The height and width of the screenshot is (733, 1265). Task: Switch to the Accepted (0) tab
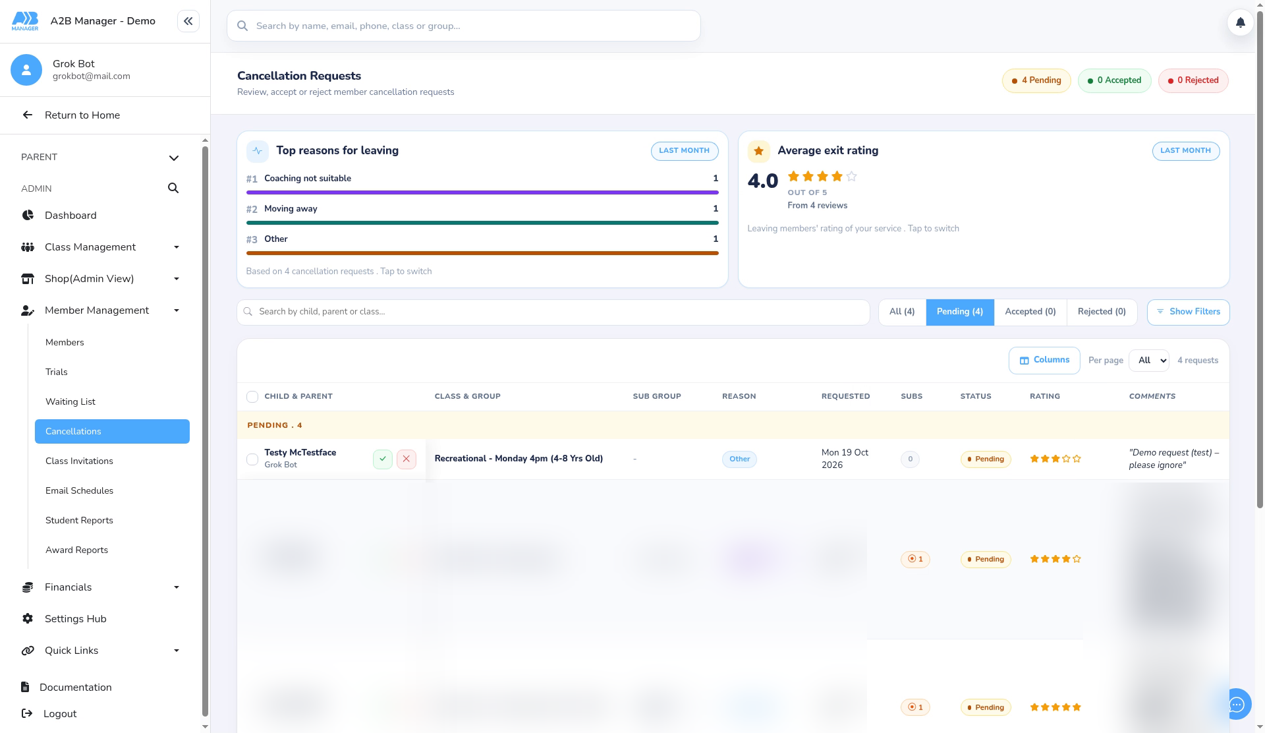(x=1030, y=312)
